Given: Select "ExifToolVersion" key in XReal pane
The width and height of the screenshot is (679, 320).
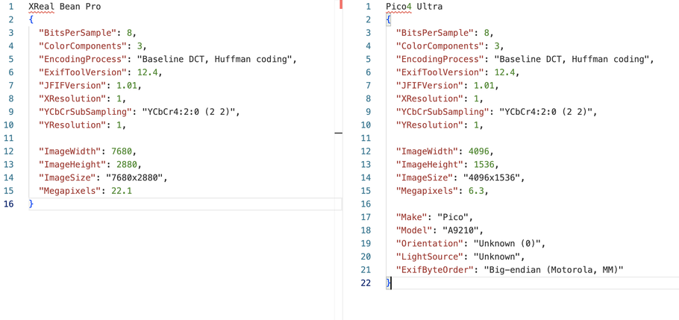Looking at the screenshot, I should pyautogui.click(x=84, y=72).
